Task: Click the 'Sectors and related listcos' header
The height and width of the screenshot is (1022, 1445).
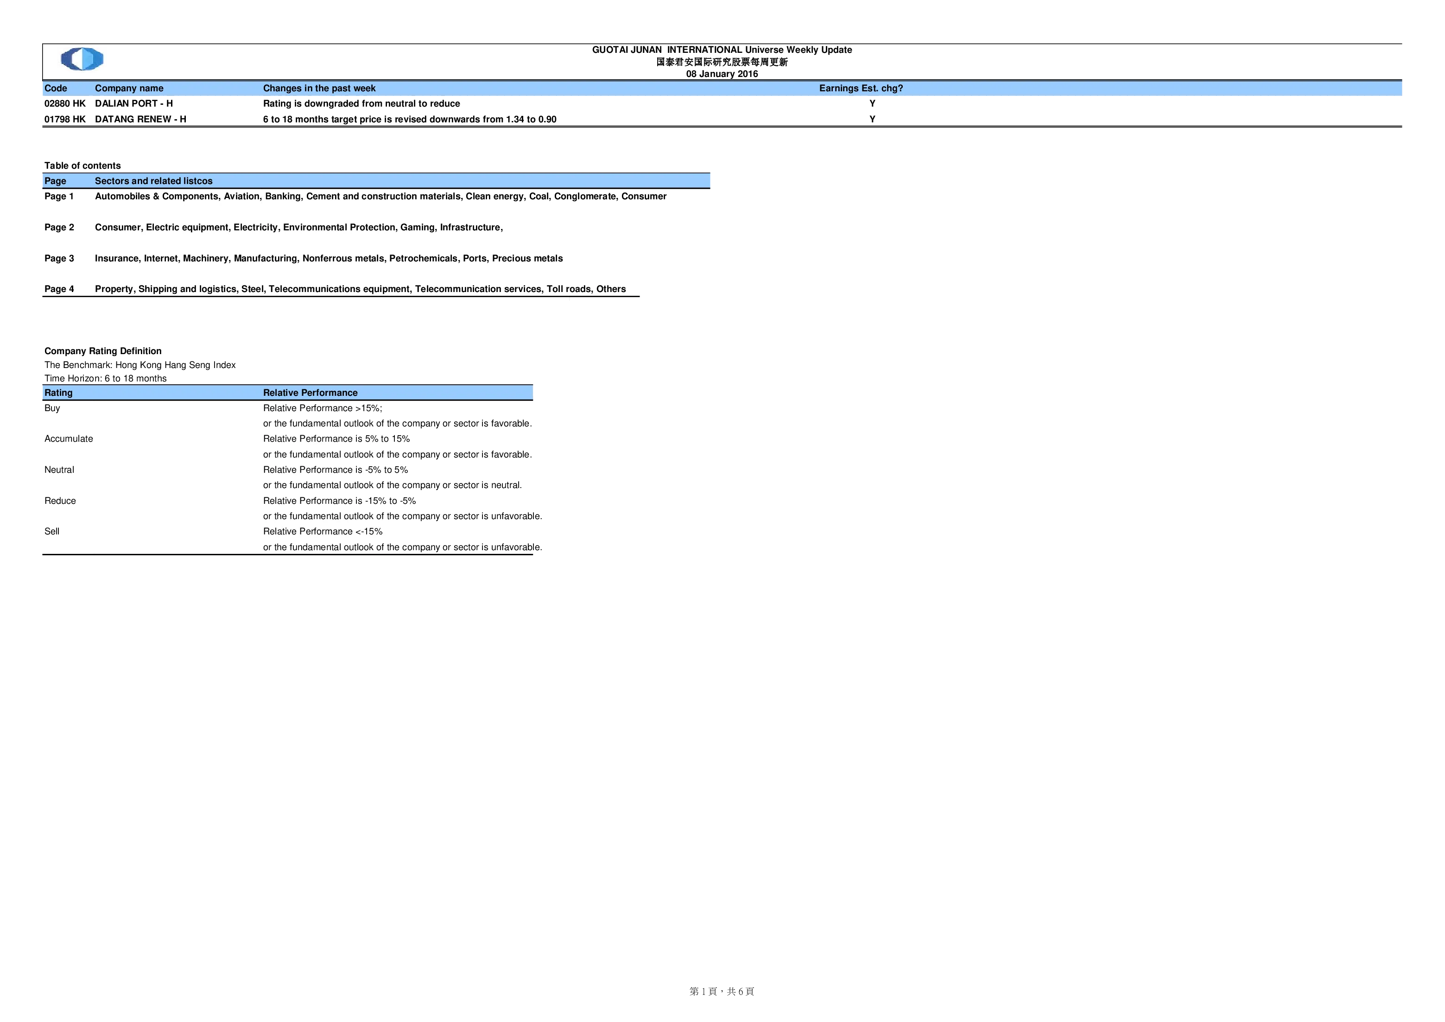Action: pos(153,181)
